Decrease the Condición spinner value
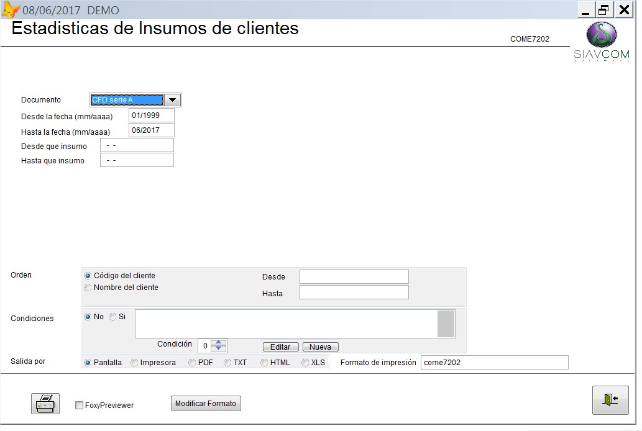Viewport: 642px width, 431px height. point(219,348)
